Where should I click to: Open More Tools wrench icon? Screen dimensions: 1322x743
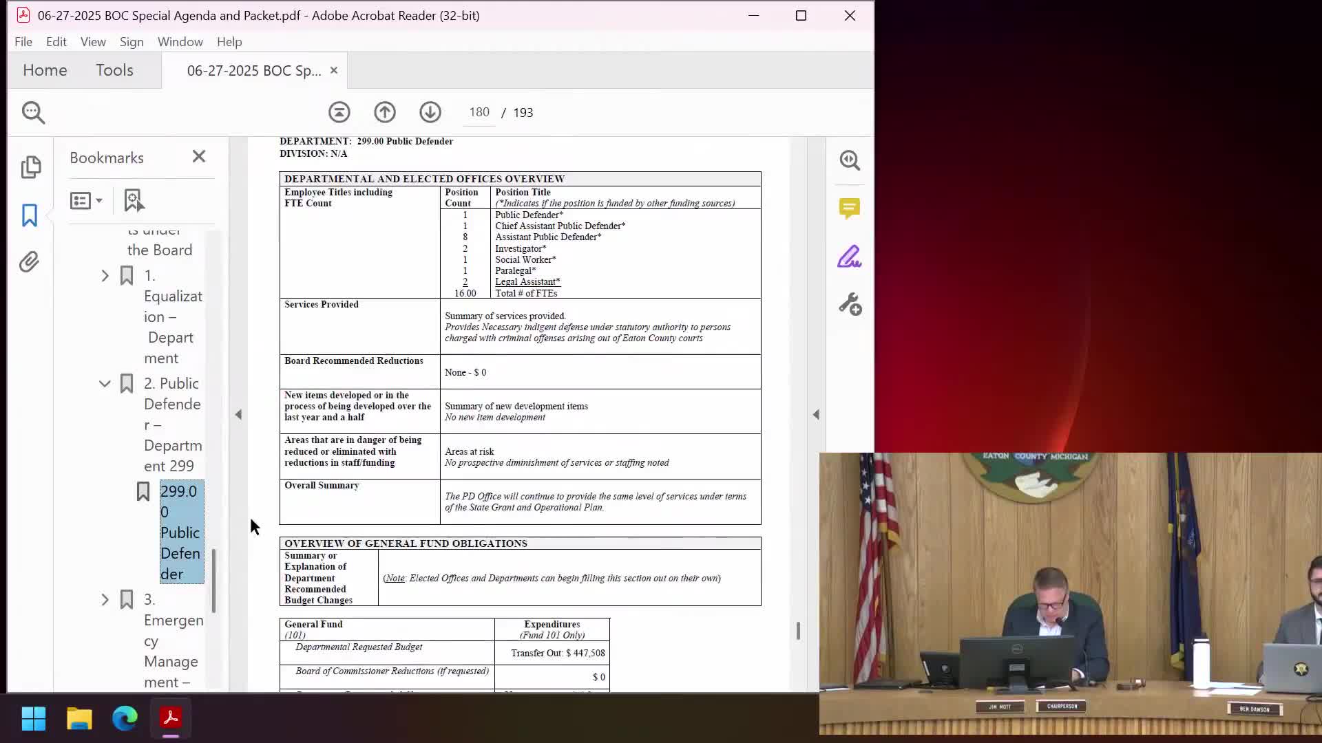pyautogui.click(x=850, y=305)
